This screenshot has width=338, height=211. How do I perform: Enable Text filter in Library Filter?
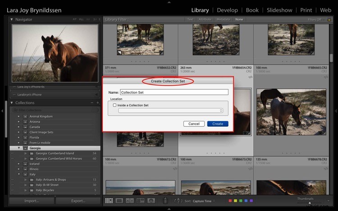[x=190, y=19]
